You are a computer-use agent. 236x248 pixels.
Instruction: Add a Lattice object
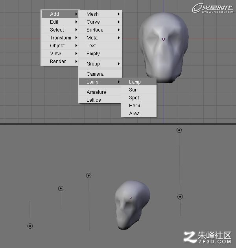[x=100, y=100]
